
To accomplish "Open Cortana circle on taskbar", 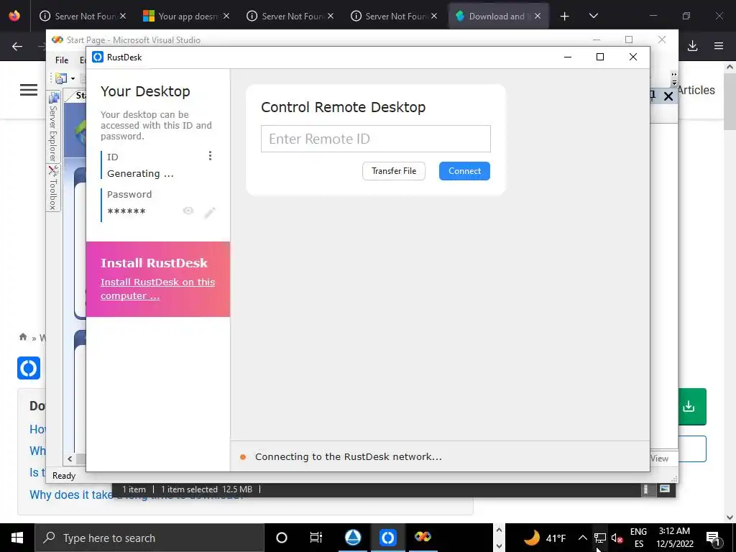I will coord(282,538).
